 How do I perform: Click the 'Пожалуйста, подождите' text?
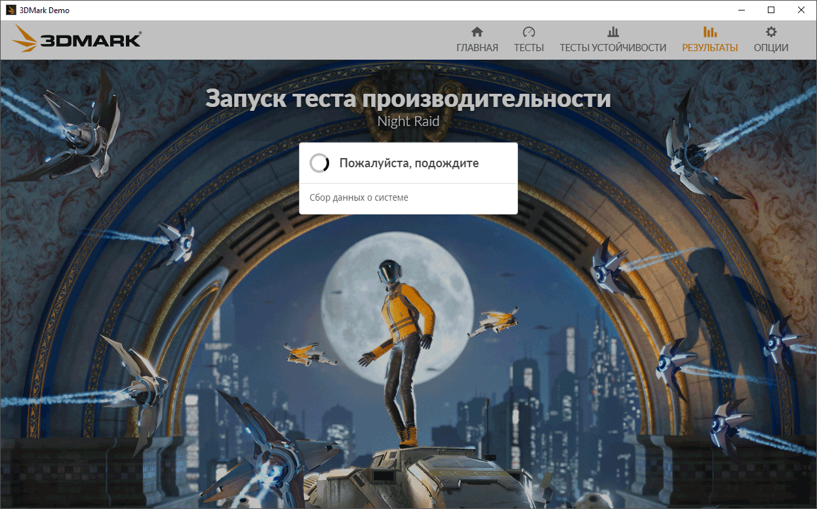click(x=409, y=163)
